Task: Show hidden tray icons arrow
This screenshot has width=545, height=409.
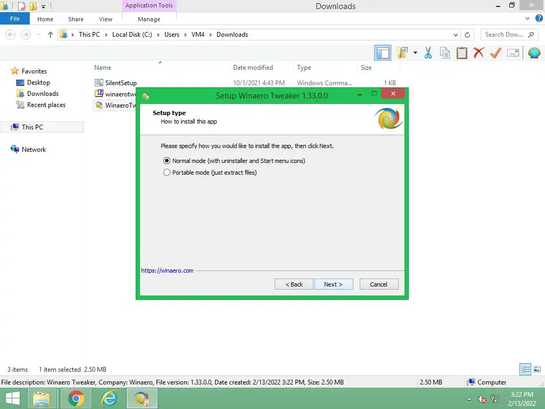Action: [469, 399]
